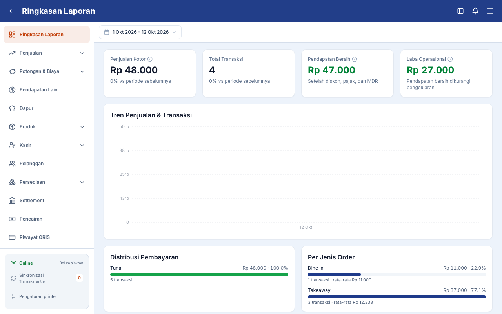
Task: Click the Tunai green payment bar
Action: coord(199,274)
